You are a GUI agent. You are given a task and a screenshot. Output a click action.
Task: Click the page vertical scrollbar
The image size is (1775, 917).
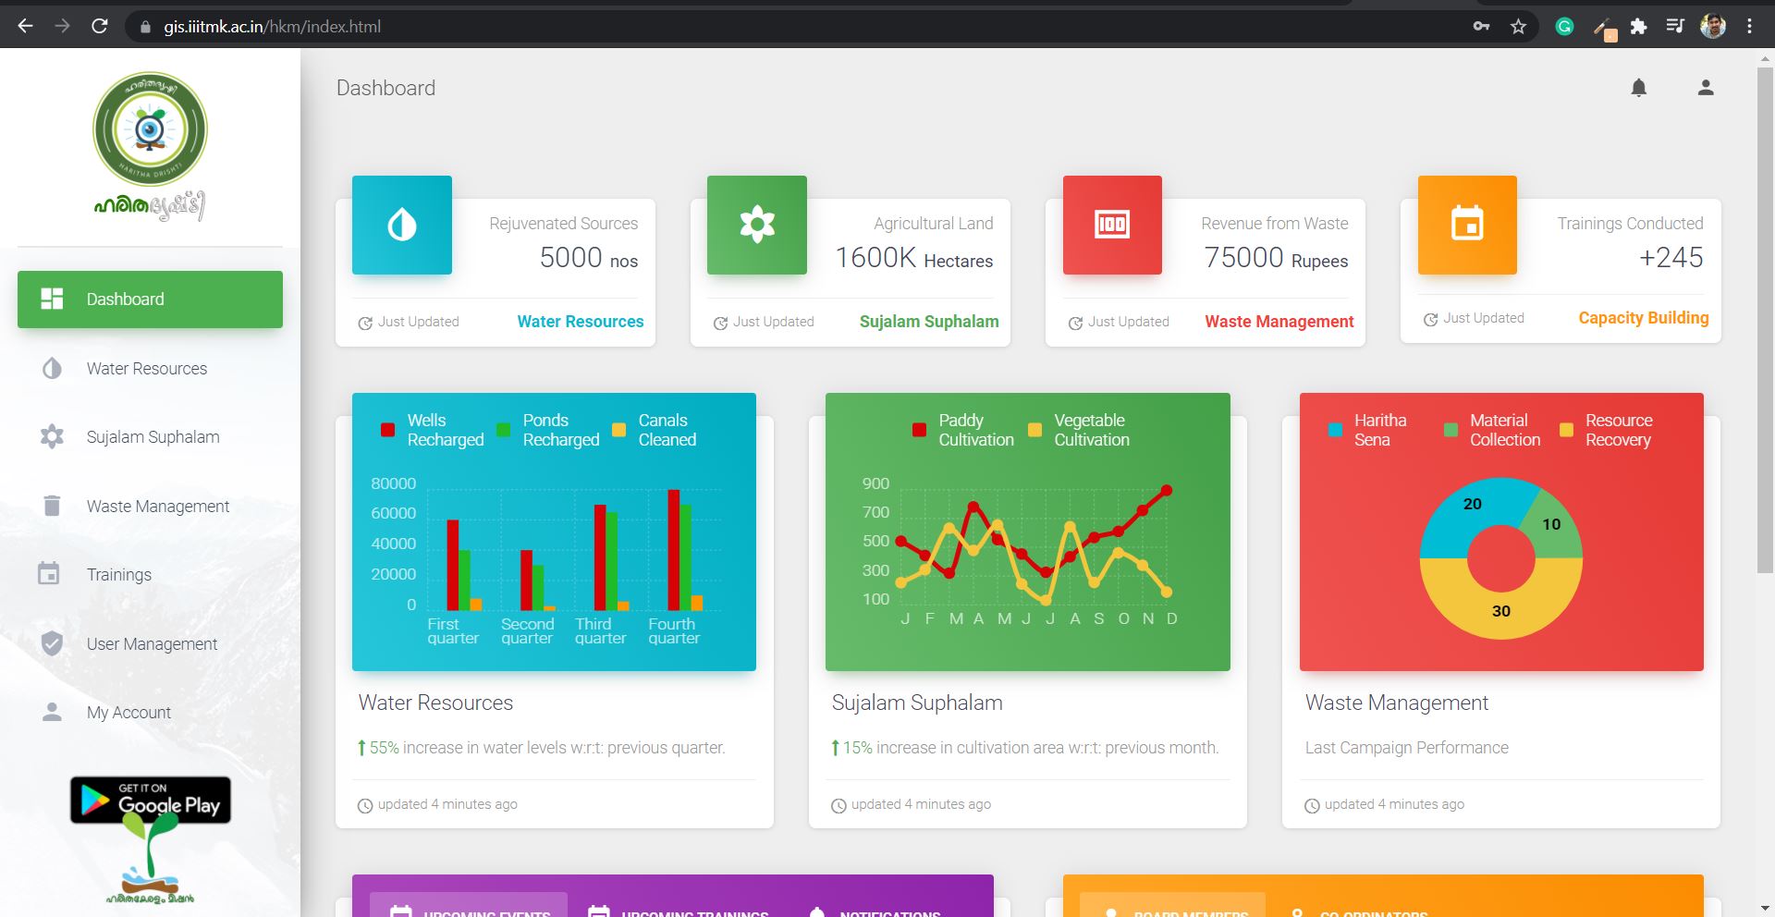tap(1765, 319)
